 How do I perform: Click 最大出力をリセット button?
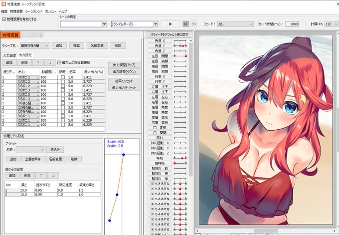[x=124, y=88]
